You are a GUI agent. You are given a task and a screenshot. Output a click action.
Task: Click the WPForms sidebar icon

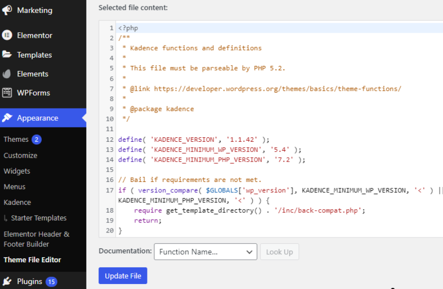[x=7, y=93]
